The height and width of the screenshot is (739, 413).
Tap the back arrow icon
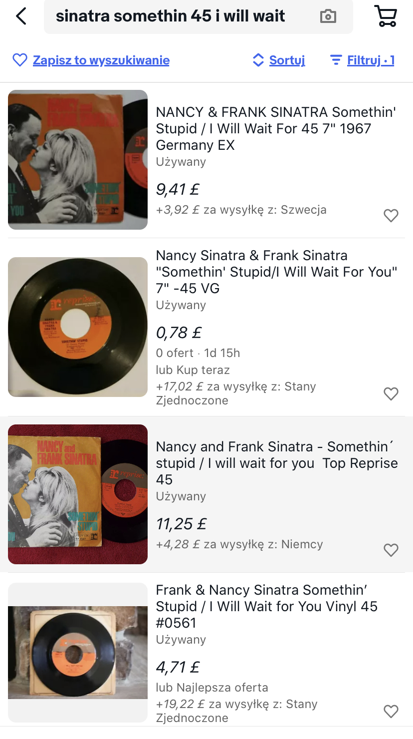(21, 16)
